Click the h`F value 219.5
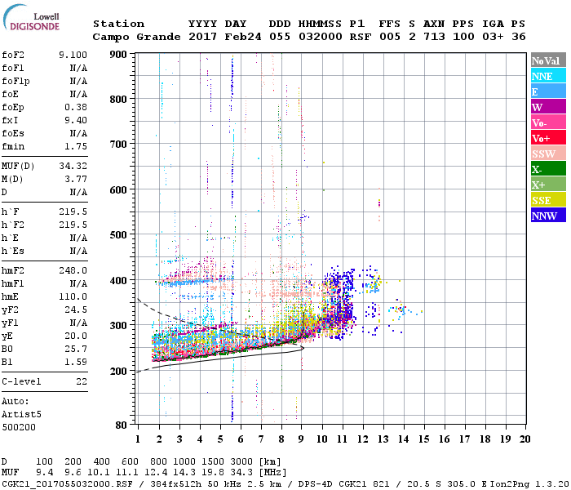 click(x=73, y=212)
